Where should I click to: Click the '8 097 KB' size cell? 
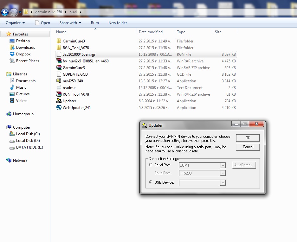coord(229,54)
